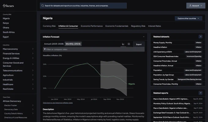This screenshot has width=208, height=122.
Task: Expand Election Tracker chevron
Action: [x=33, y=105]
